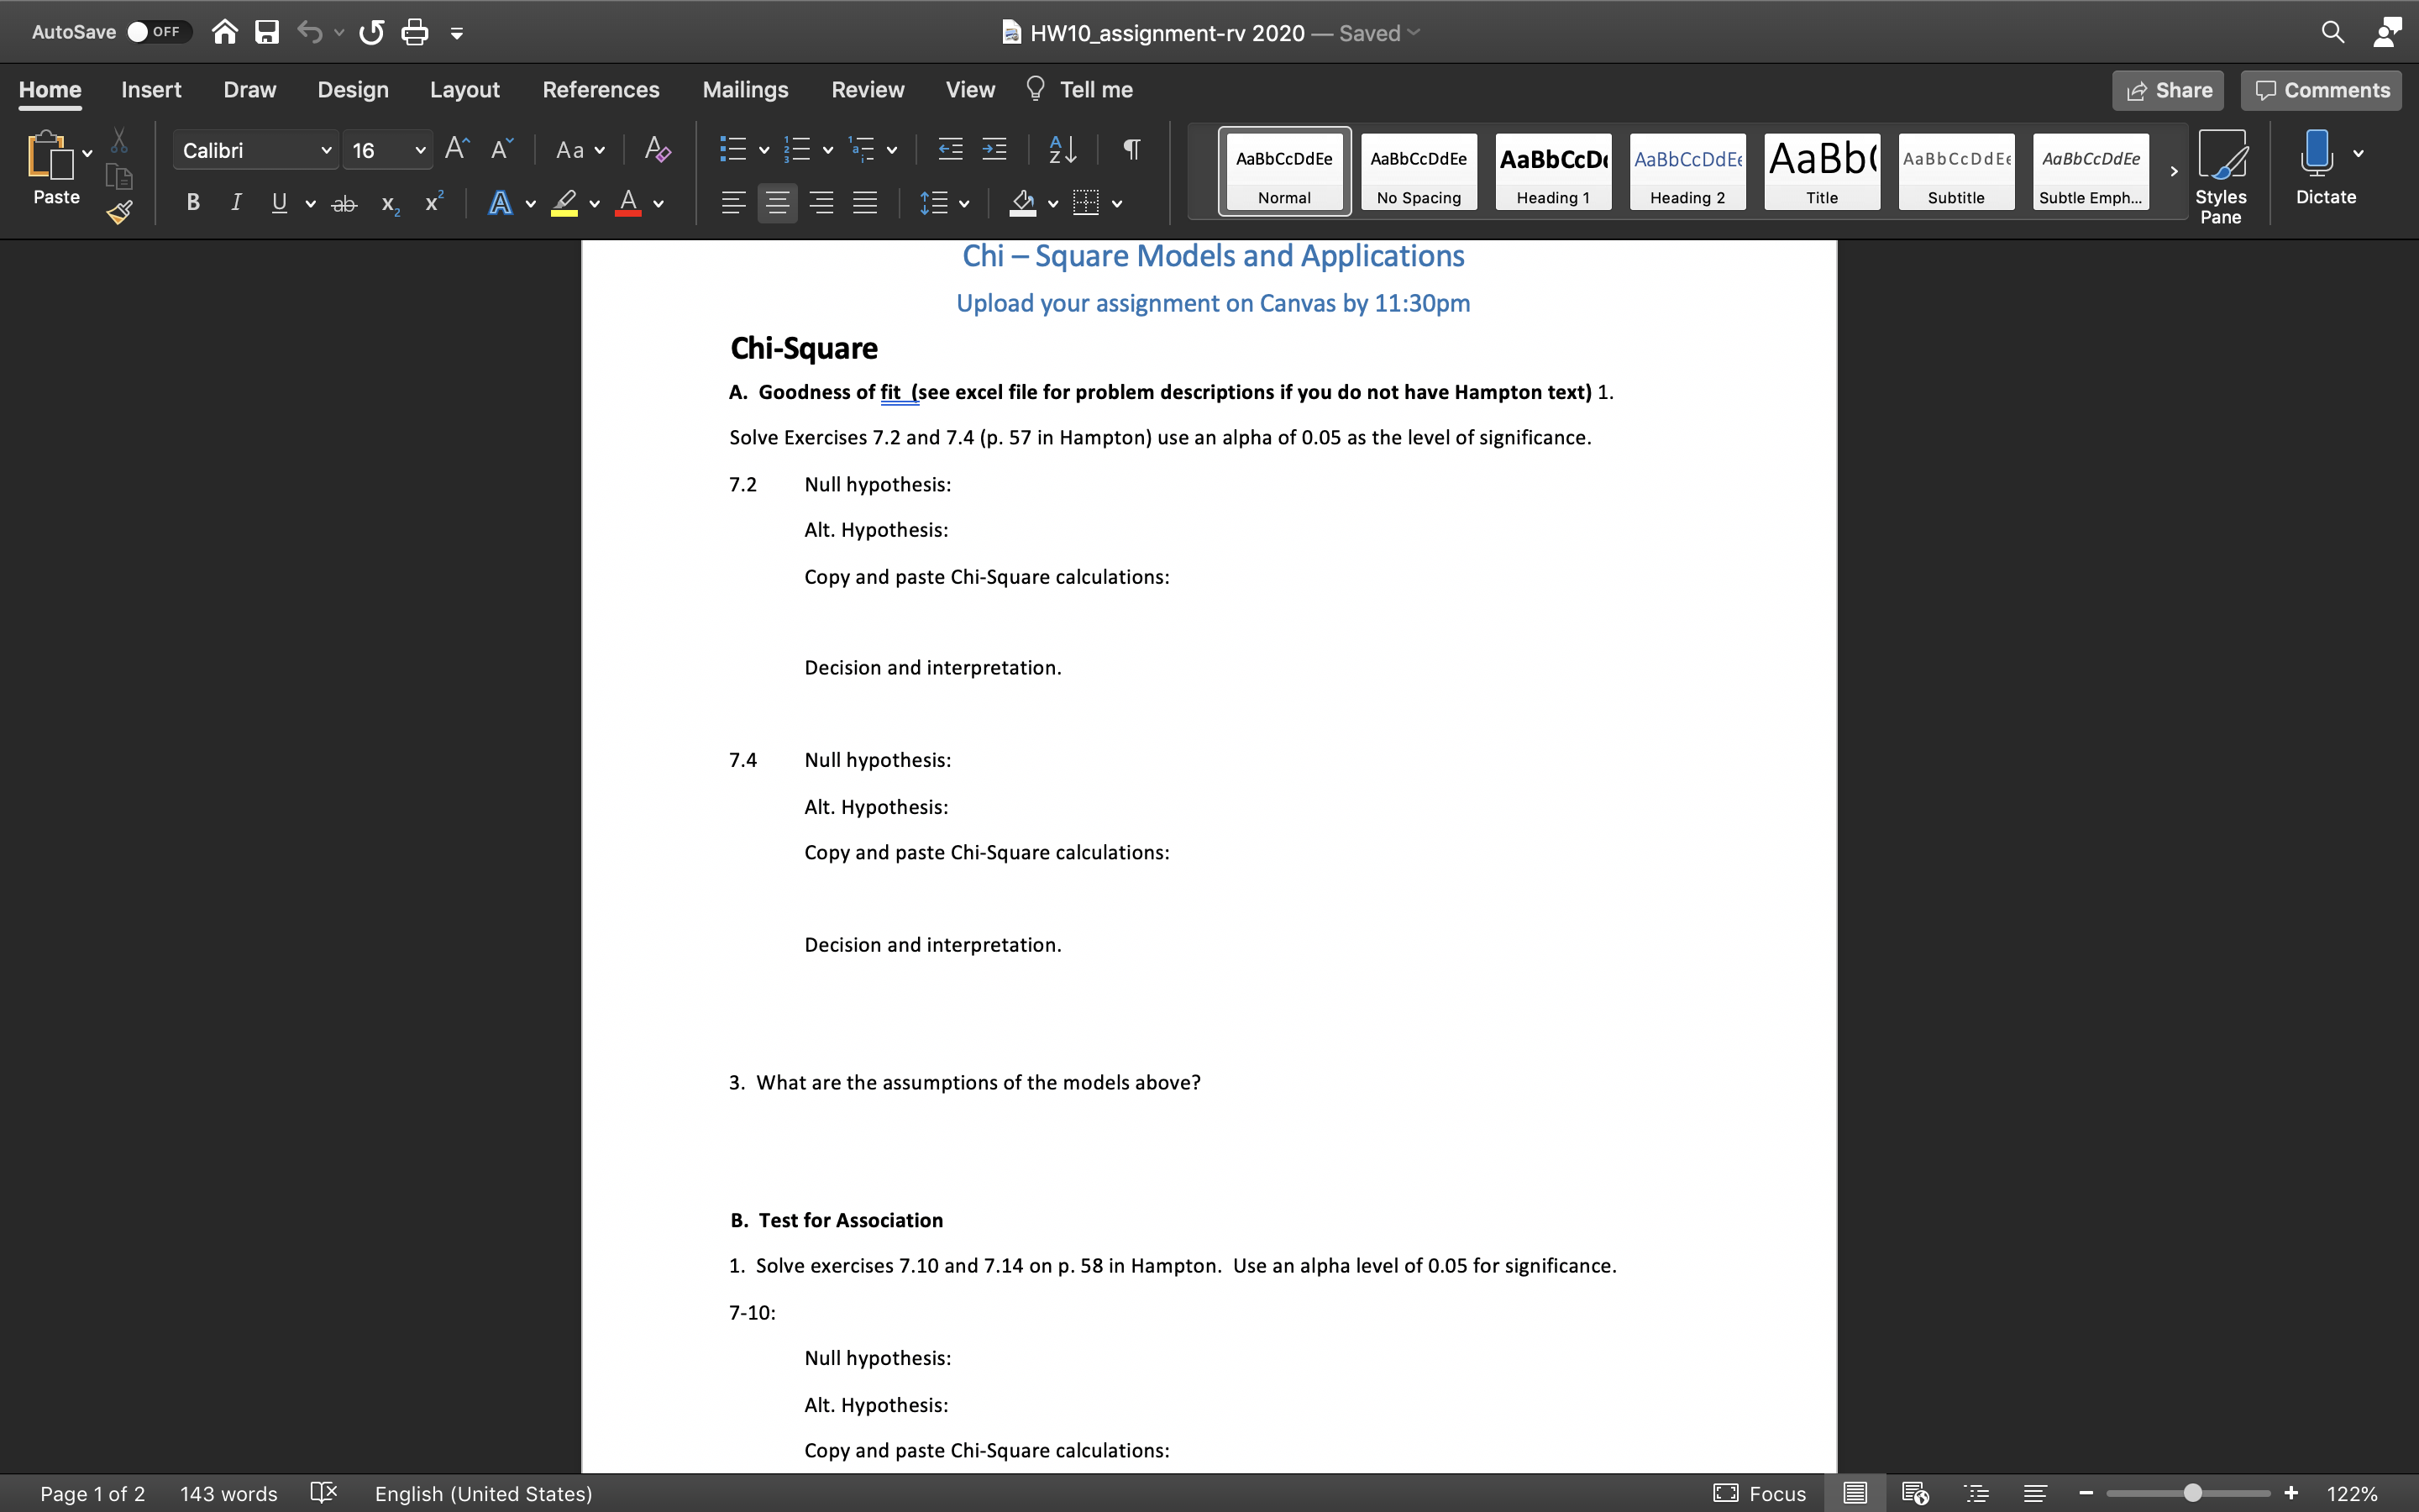
Task: Apply the yellow highlight color
Action: (564, 203)
